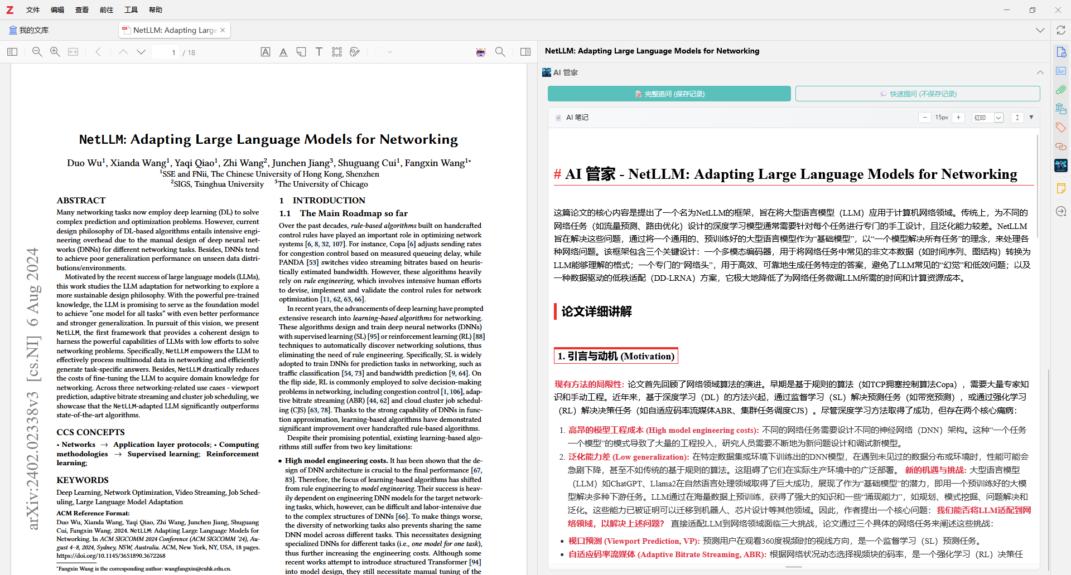
Task: Zoom out the PDF view
Action: click(37, 52)
